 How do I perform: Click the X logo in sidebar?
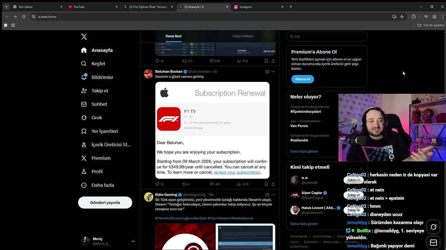pos(84,36)
